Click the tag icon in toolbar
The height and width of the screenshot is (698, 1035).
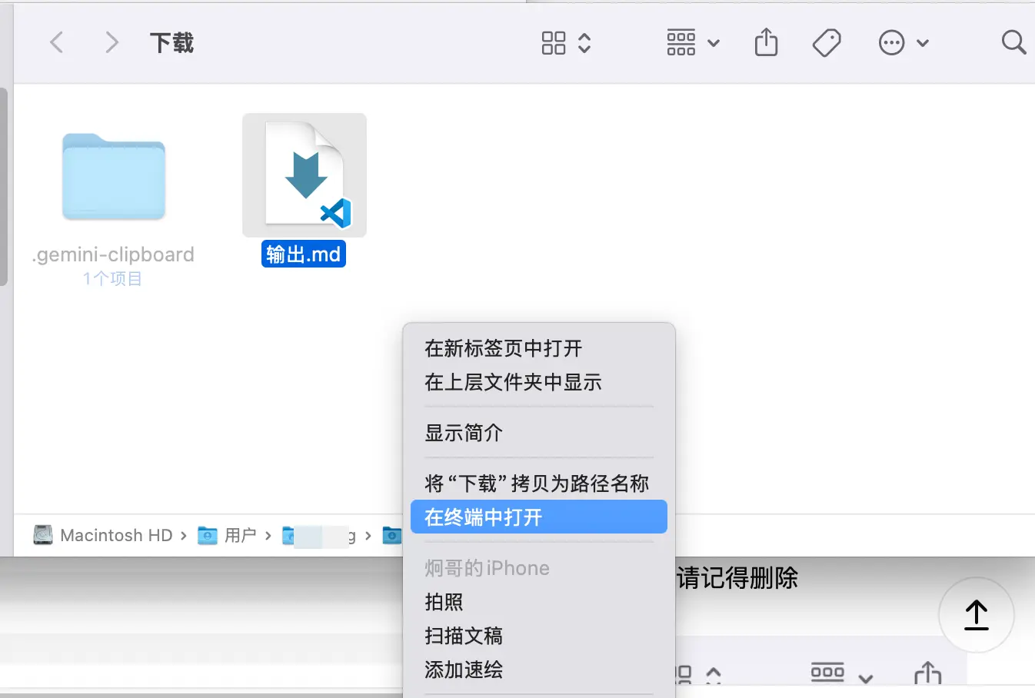[x=827, y=42]
